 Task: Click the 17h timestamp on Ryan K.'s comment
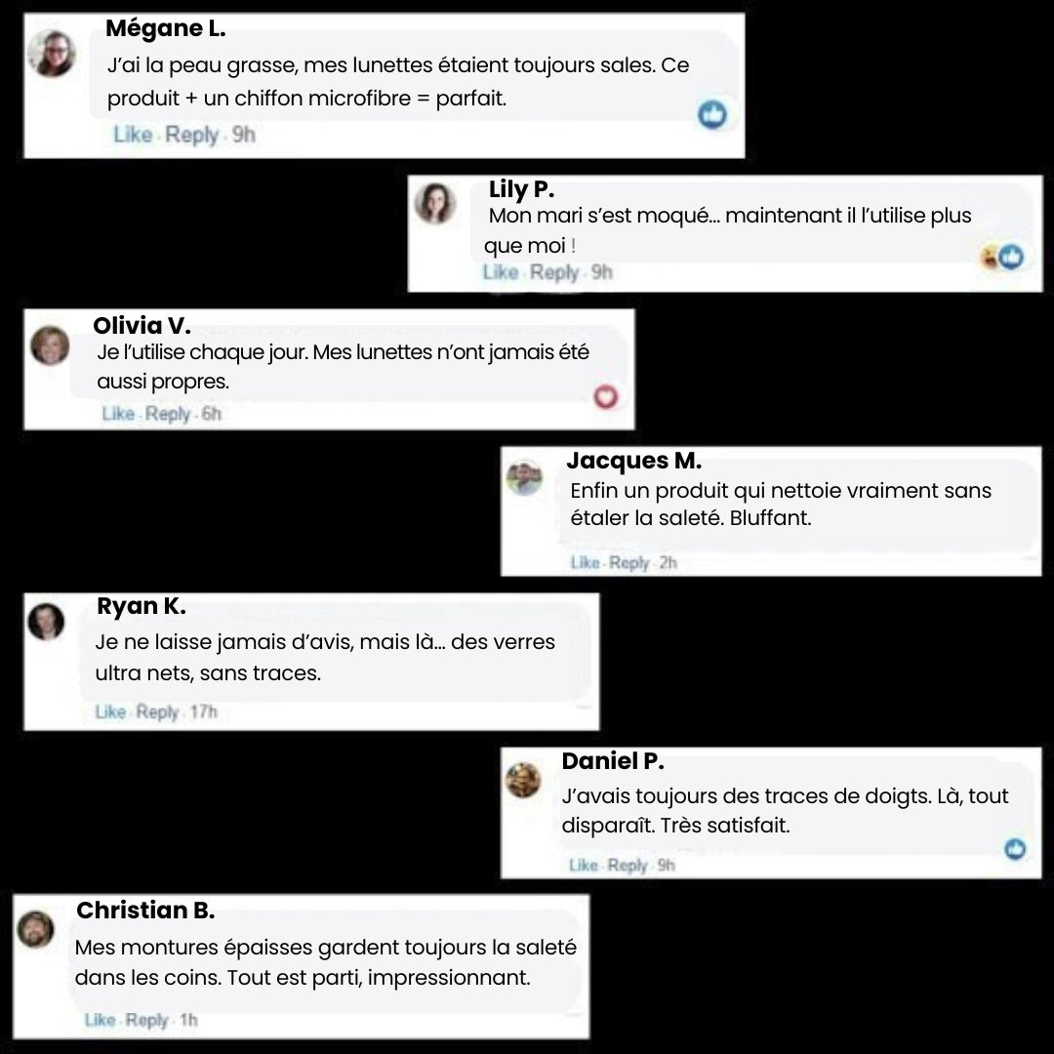pos(204,711)
